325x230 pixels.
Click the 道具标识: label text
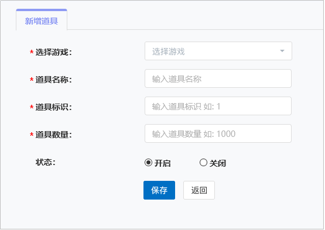point(53,107)
